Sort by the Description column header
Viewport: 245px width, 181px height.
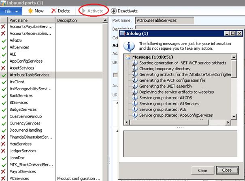tap(79, 20)
